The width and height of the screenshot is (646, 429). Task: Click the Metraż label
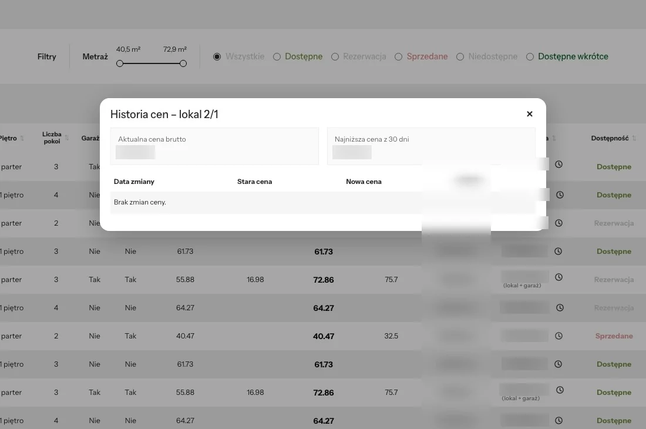[x=95, y=56]
